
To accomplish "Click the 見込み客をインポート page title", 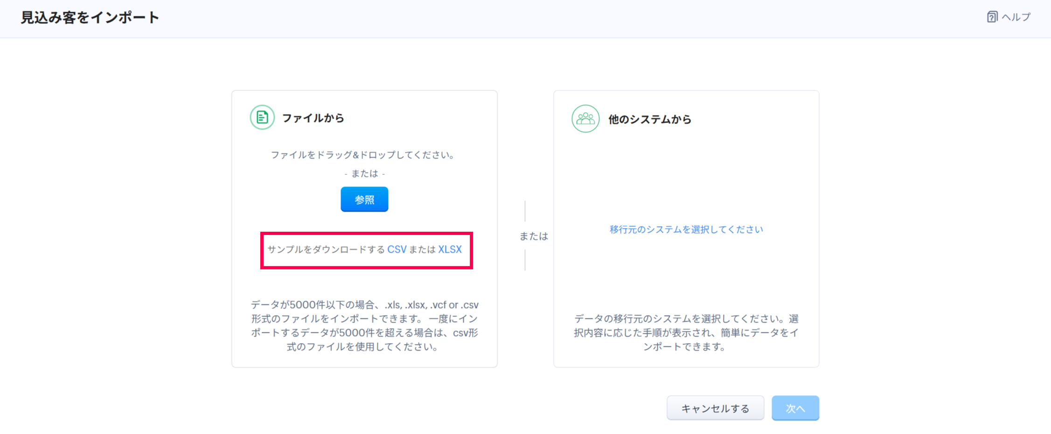I will pyautogui.click(x=90, y=18).
